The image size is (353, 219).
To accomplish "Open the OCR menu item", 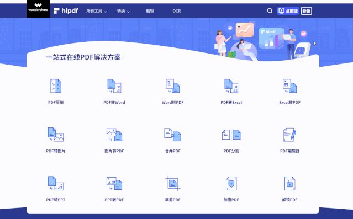I will (177, 11).
